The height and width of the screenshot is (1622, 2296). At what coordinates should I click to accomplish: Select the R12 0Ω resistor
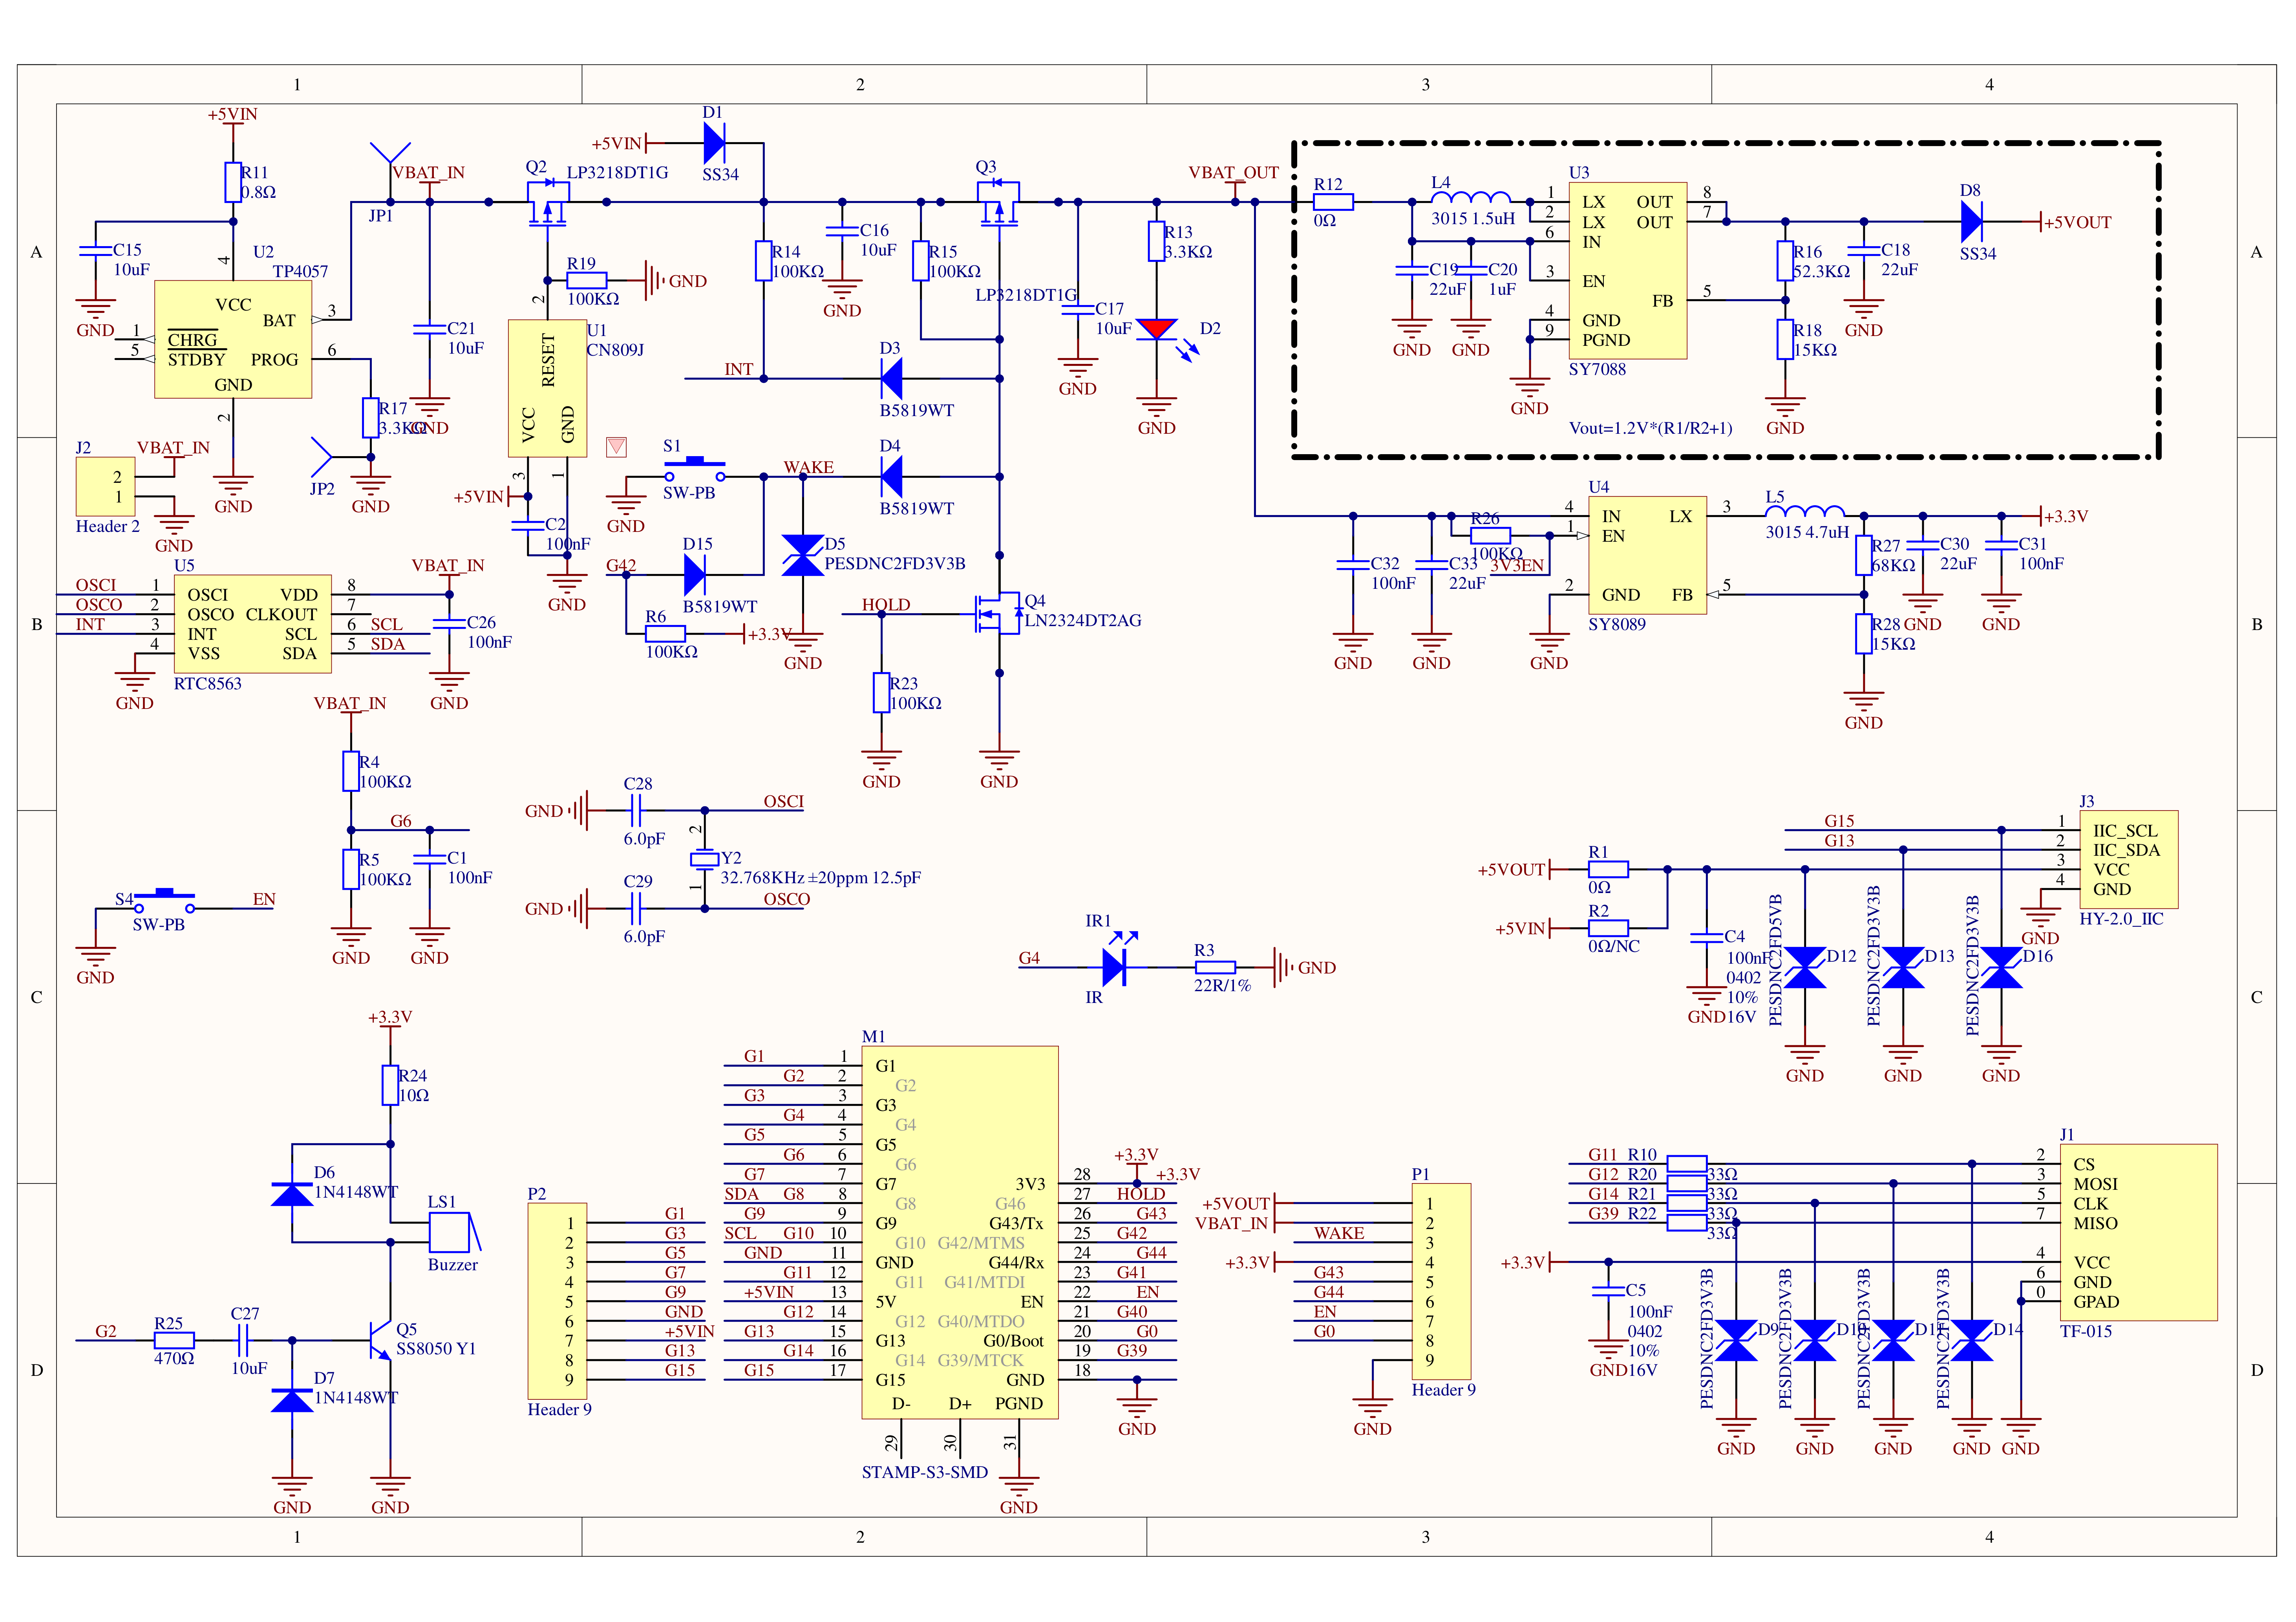[x=1333, y=202]
